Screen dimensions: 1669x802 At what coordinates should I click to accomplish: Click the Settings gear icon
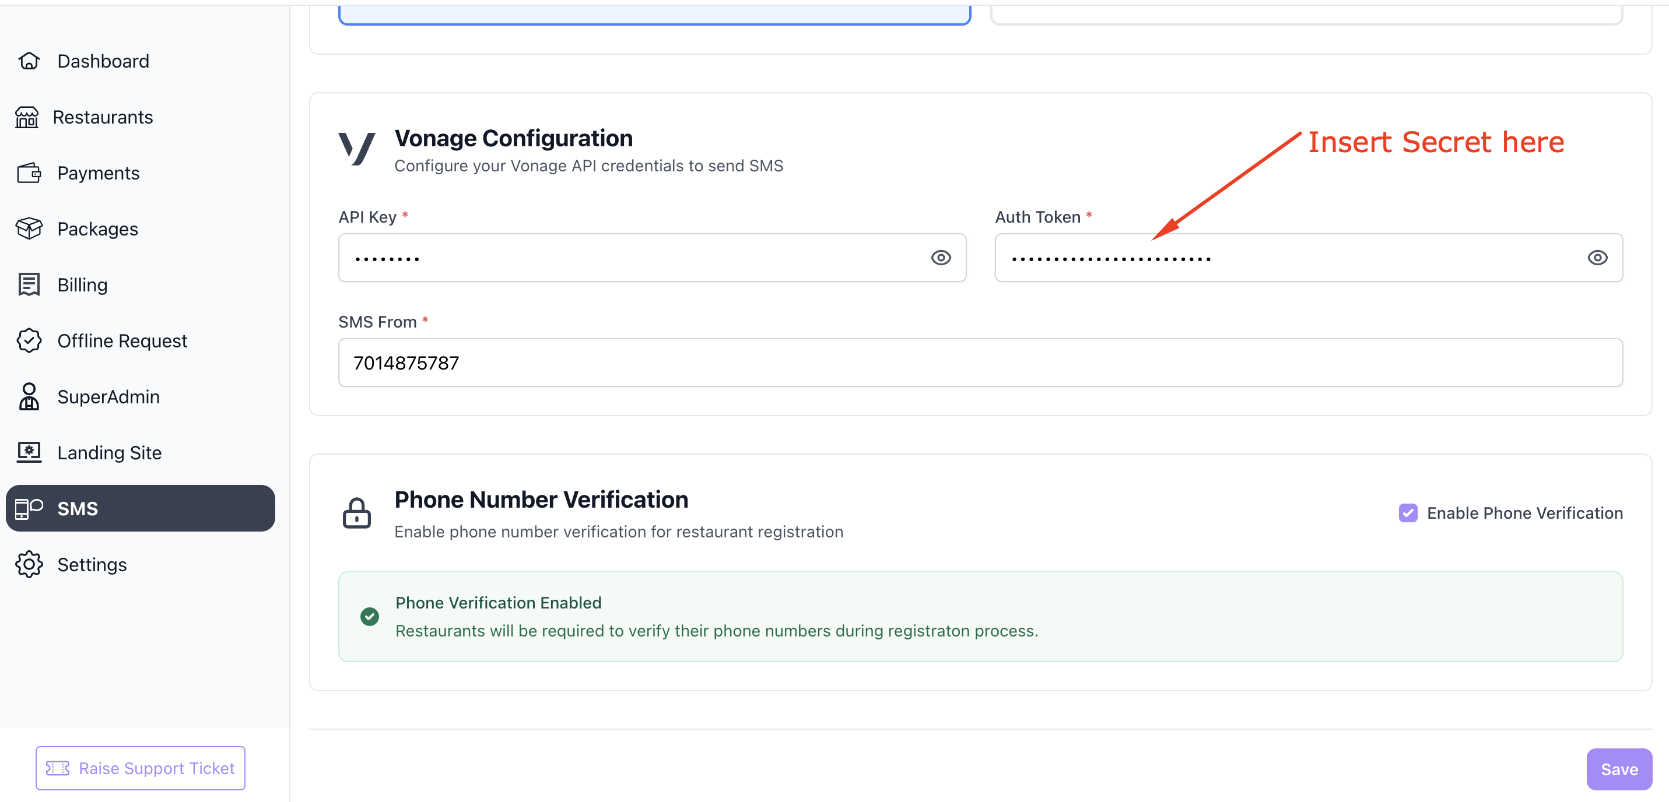pyautogui.click(x=29, y=564)
